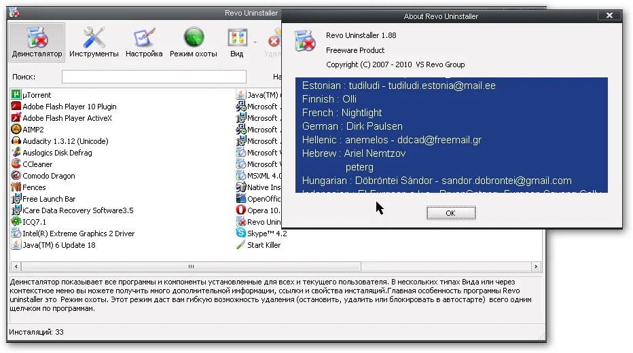The height and width of the screenshot is (353, 633).
Task: Select Adobe Flash Player ActiveX icon
Action: 16,118
